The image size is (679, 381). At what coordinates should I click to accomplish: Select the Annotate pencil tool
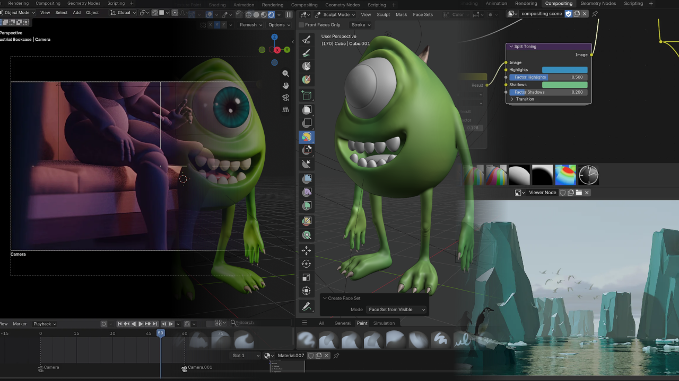[x=307, y=306]
